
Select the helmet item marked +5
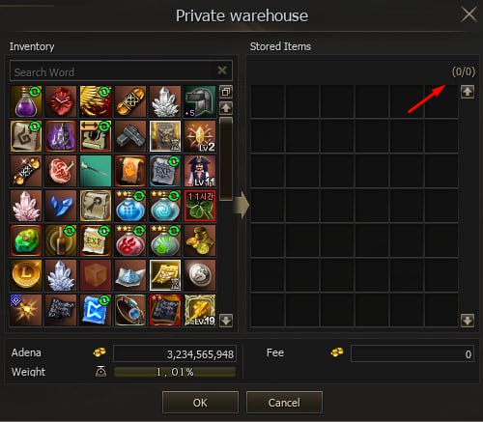point(200,101)
